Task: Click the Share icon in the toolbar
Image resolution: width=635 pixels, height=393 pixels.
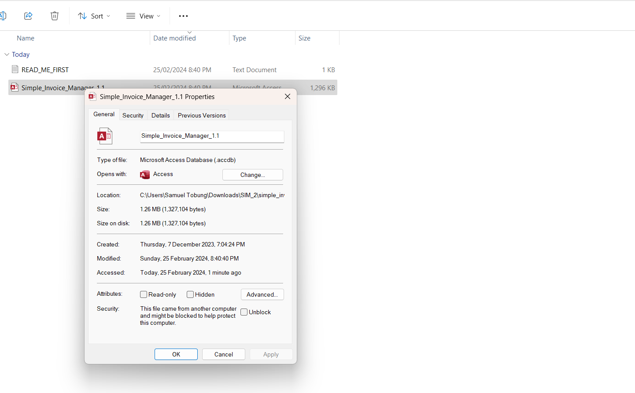Action: [28, 16]
